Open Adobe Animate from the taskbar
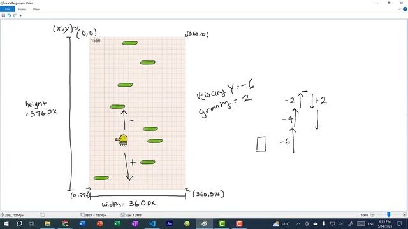 tap(170, 223)
